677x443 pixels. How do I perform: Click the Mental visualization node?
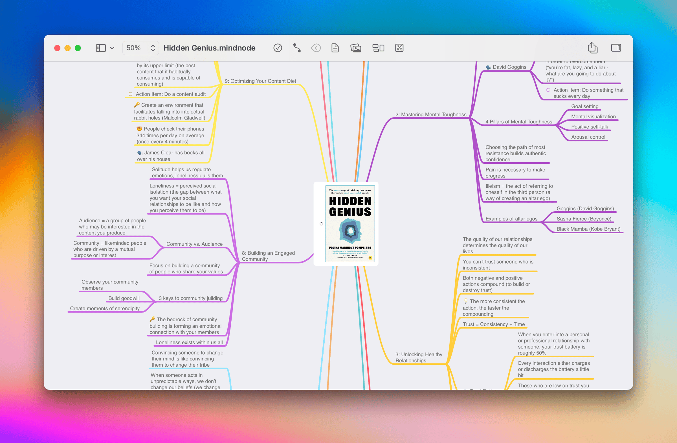click(x=594, y=116)
